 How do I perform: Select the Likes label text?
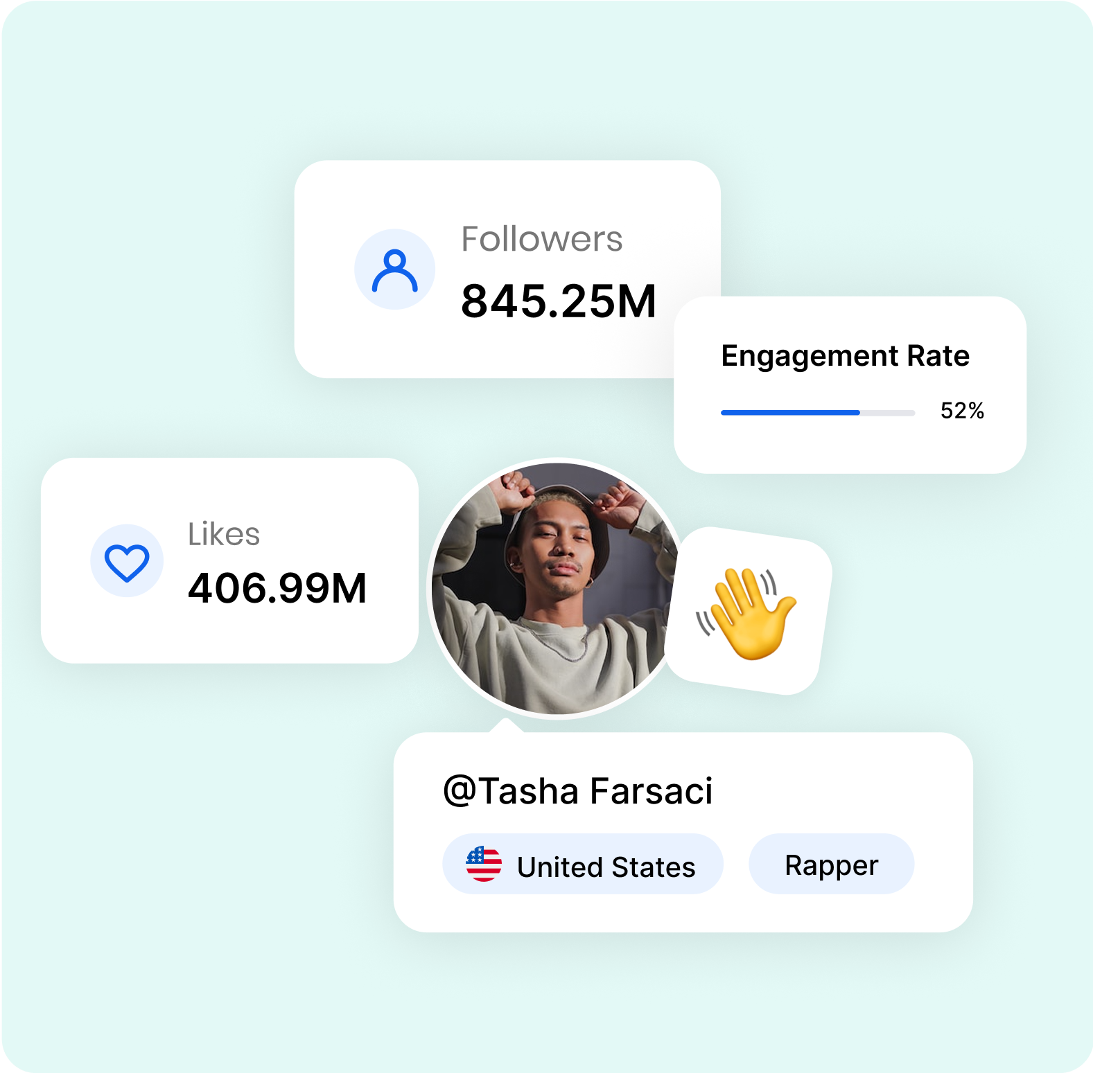point(224,534)
